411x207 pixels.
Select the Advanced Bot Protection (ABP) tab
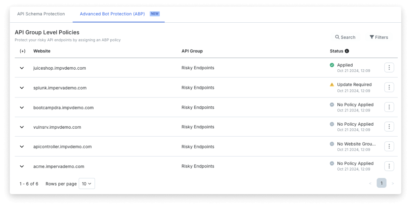point(112,14)
